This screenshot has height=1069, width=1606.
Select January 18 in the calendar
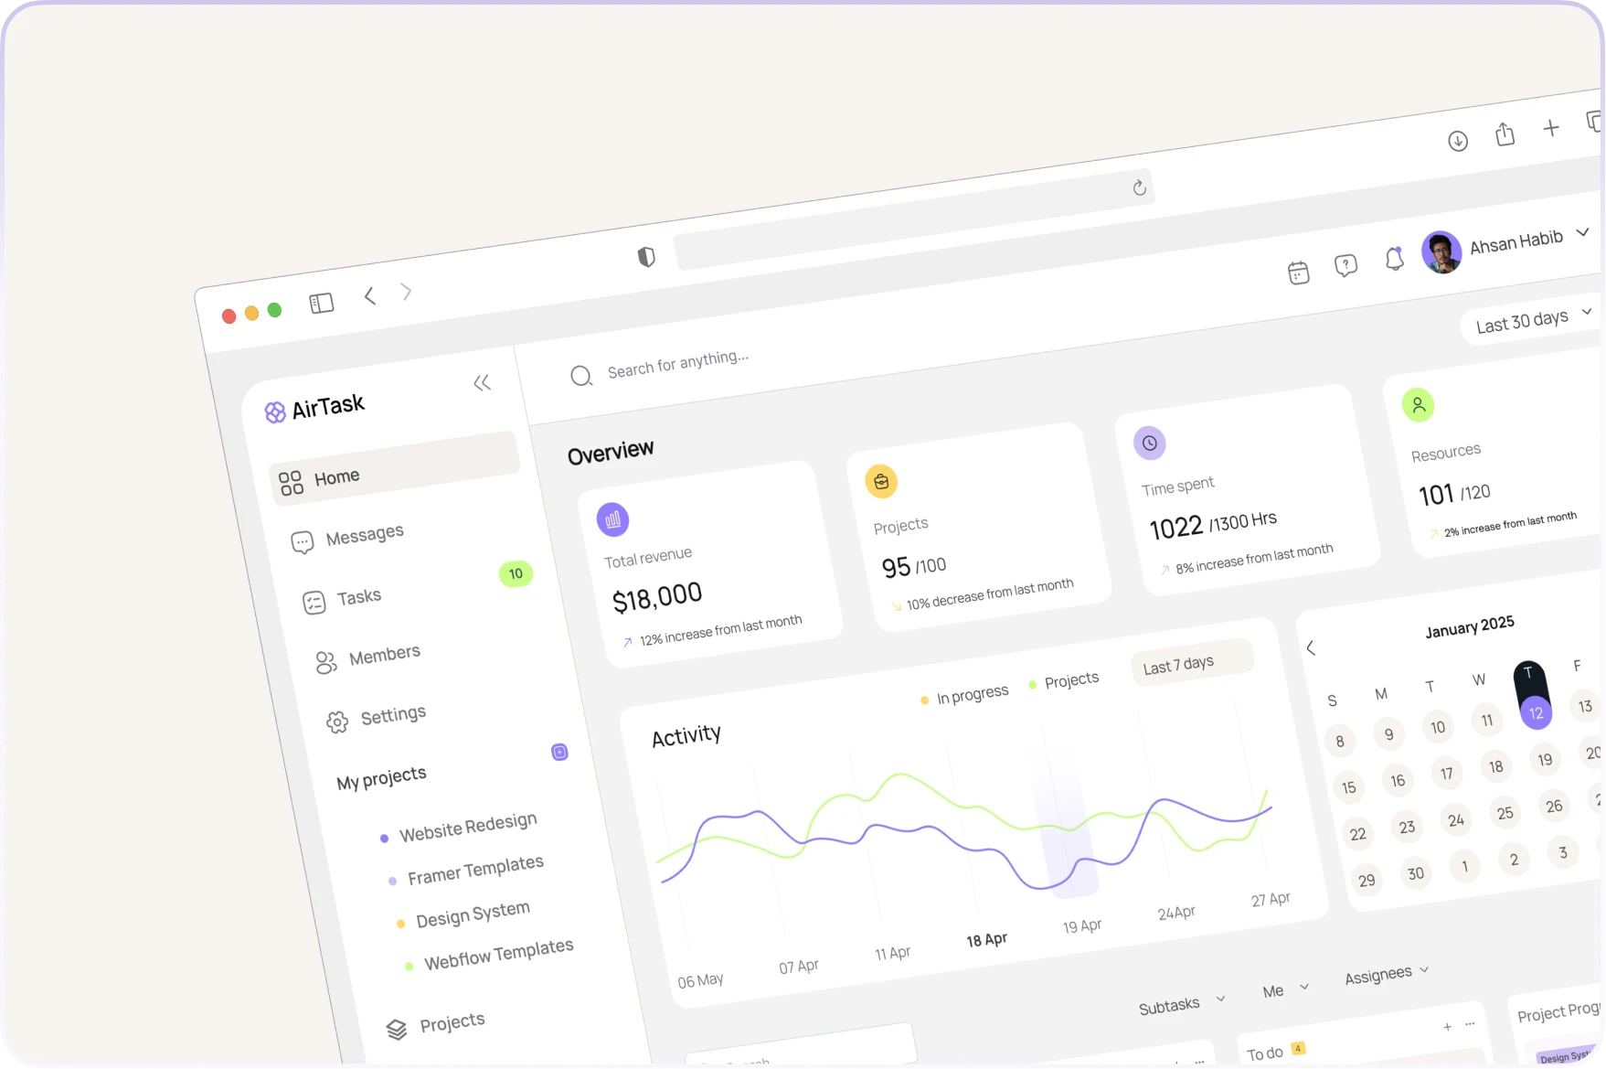[x=1495, y=766]
